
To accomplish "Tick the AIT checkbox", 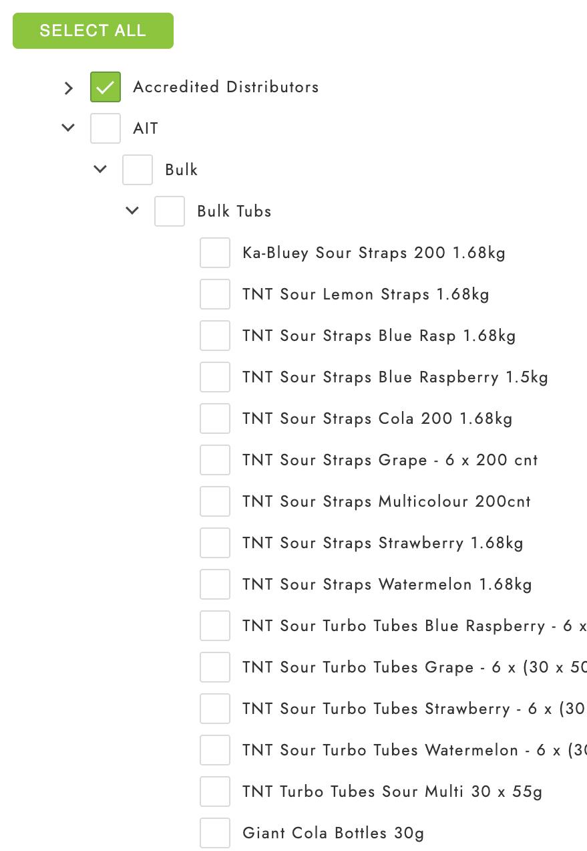I will (x=106, y=128).
